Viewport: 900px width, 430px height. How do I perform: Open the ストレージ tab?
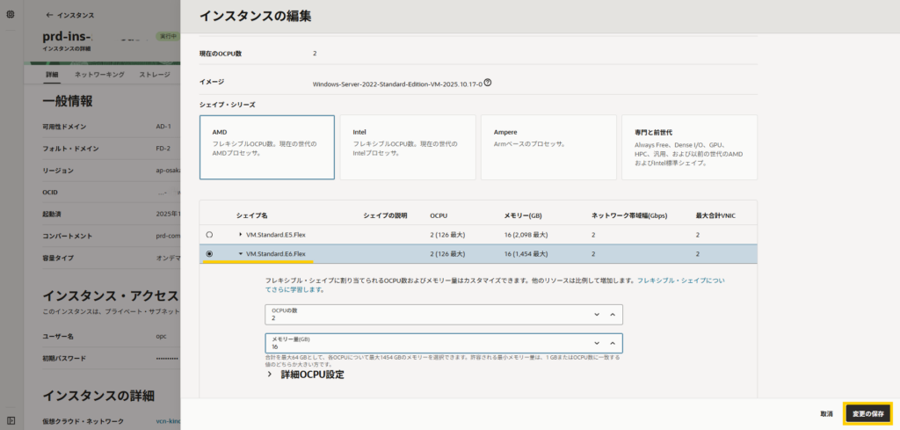click(x=155, y=75)
